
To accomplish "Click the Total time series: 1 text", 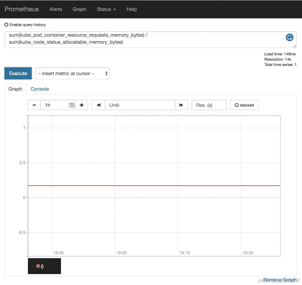I will [x=280, y=65].
